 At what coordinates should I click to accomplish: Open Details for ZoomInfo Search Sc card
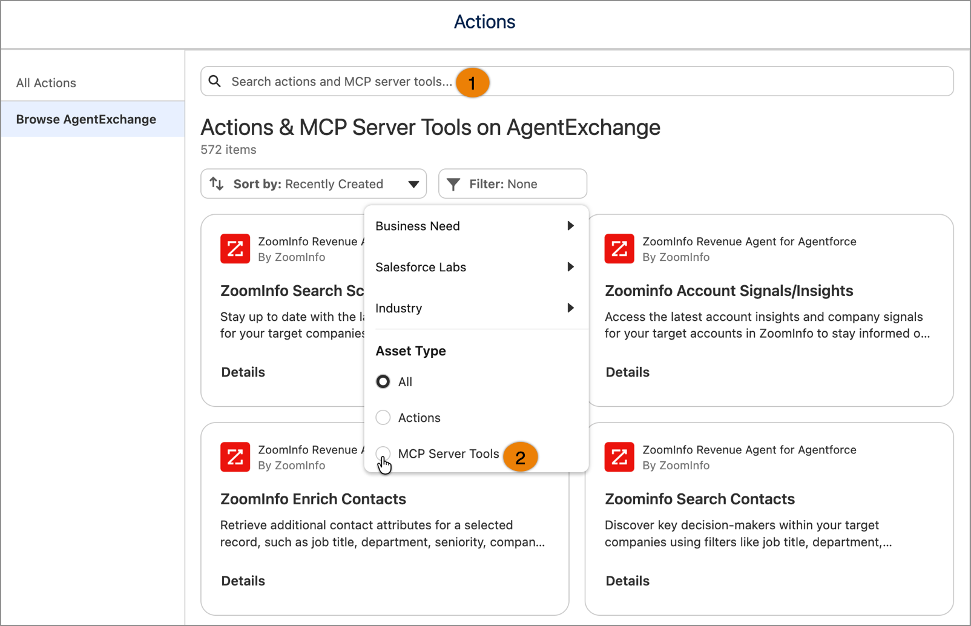tap(243, 372)
